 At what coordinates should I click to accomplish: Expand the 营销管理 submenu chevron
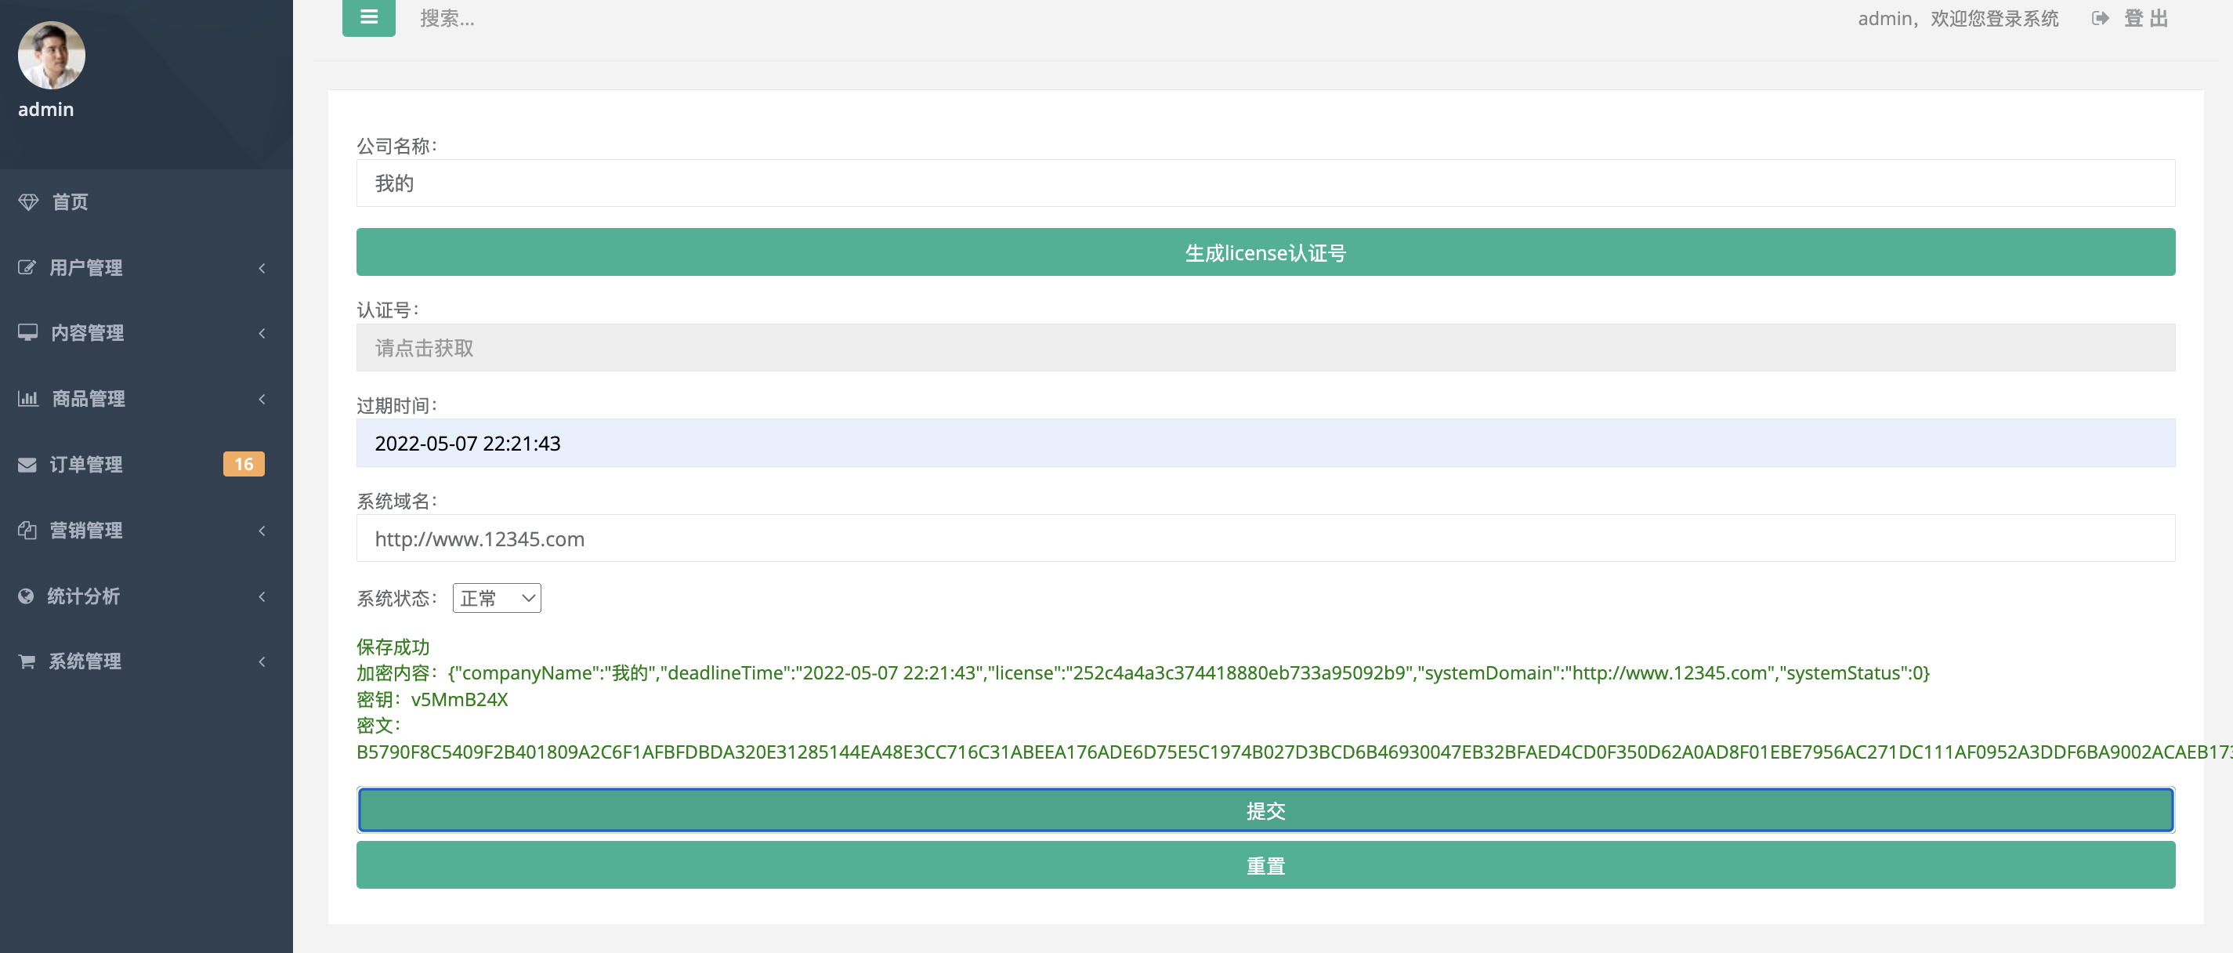[x=262, y=531]
